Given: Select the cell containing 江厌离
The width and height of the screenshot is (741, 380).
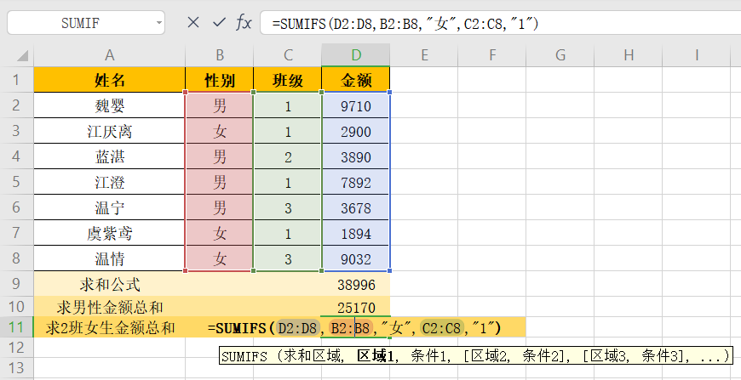Looking at the screenshot, I should [x=109, y=131].
